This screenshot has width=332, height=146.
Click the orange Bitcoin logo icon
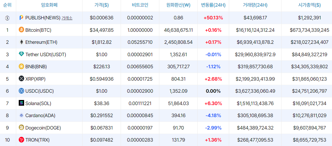click(21, 30)
